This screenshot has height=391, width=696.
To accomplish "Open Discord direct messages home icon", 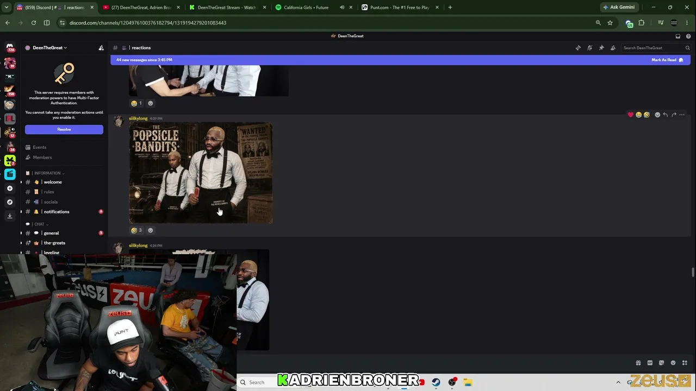I will 10,48.
